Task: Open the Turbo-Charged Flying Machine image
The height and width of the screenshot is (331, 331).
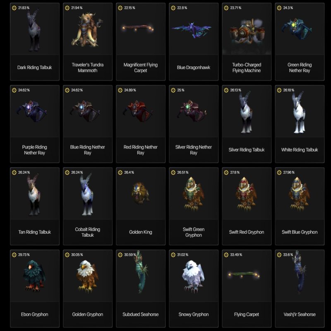Action: 247,32
